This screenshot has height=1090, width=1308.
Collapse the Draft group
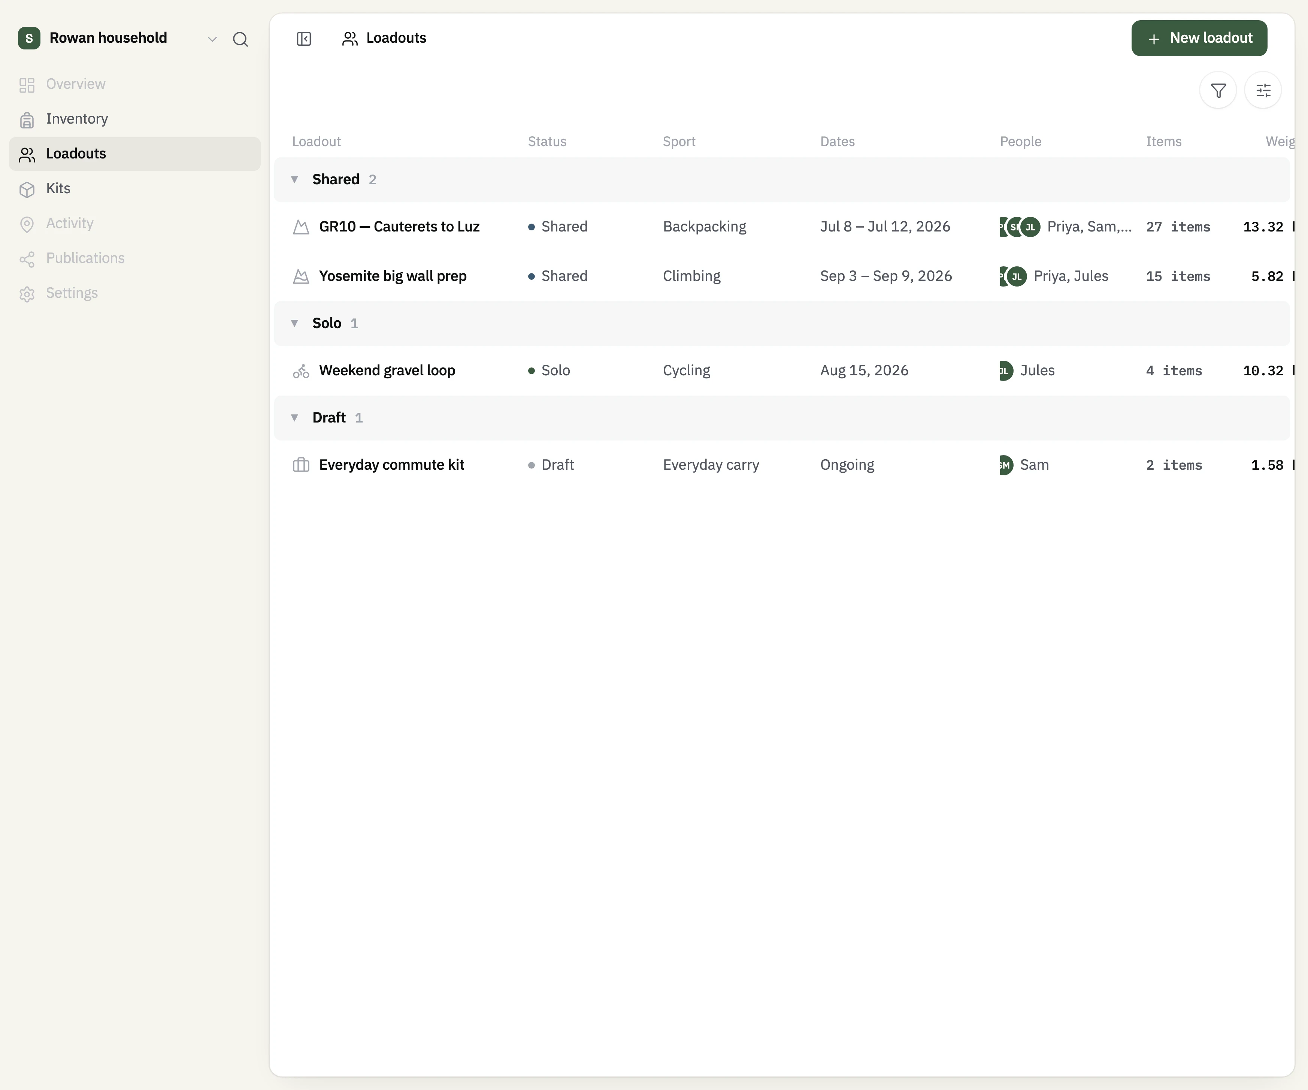(x=295, y=418)
